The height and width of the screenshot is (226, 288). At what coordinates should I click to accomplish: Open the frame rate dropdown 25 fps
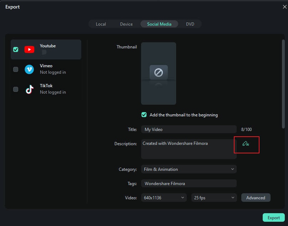pyautogui.click(x=214, y=198)
